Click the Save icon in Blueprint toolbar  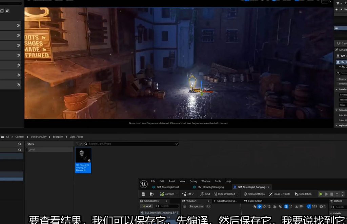[x=143, y=194]
